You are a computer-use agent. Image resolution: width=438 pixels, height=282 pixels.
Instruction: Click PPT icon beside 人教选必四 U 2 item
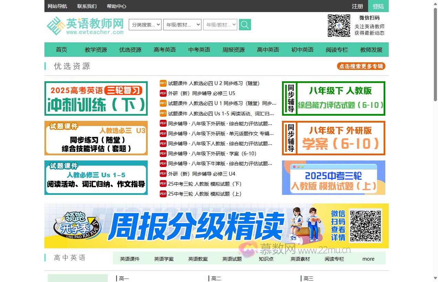(163, 83)
